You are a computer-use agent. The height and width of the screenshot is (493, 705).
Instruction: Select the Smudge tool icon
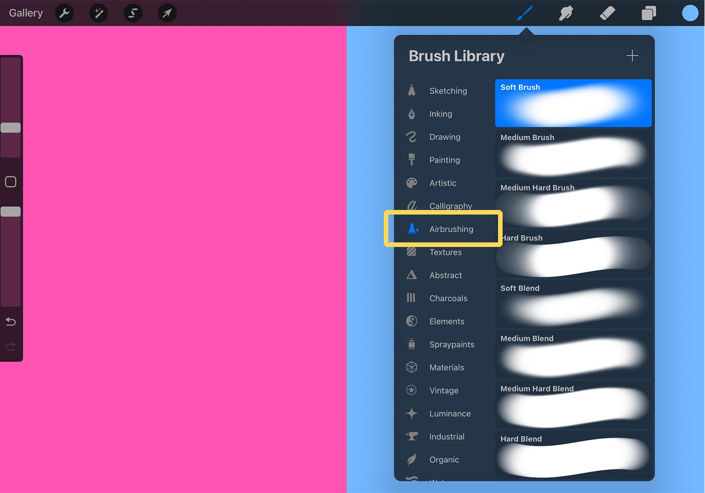point(566,13)
